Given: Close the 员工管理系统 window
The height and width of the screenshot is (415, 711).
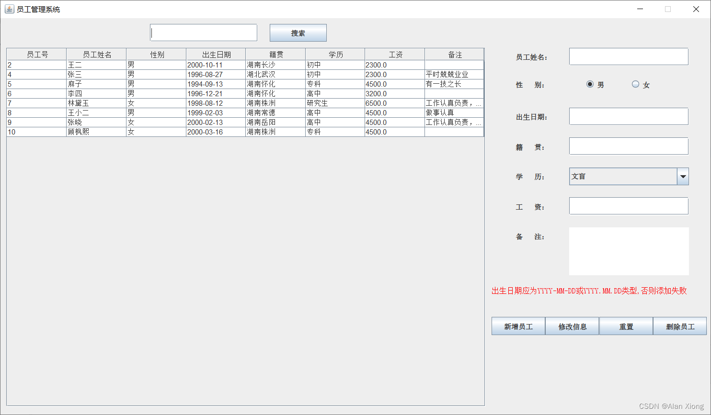Looking at the screenshot, I should [696, 9].
